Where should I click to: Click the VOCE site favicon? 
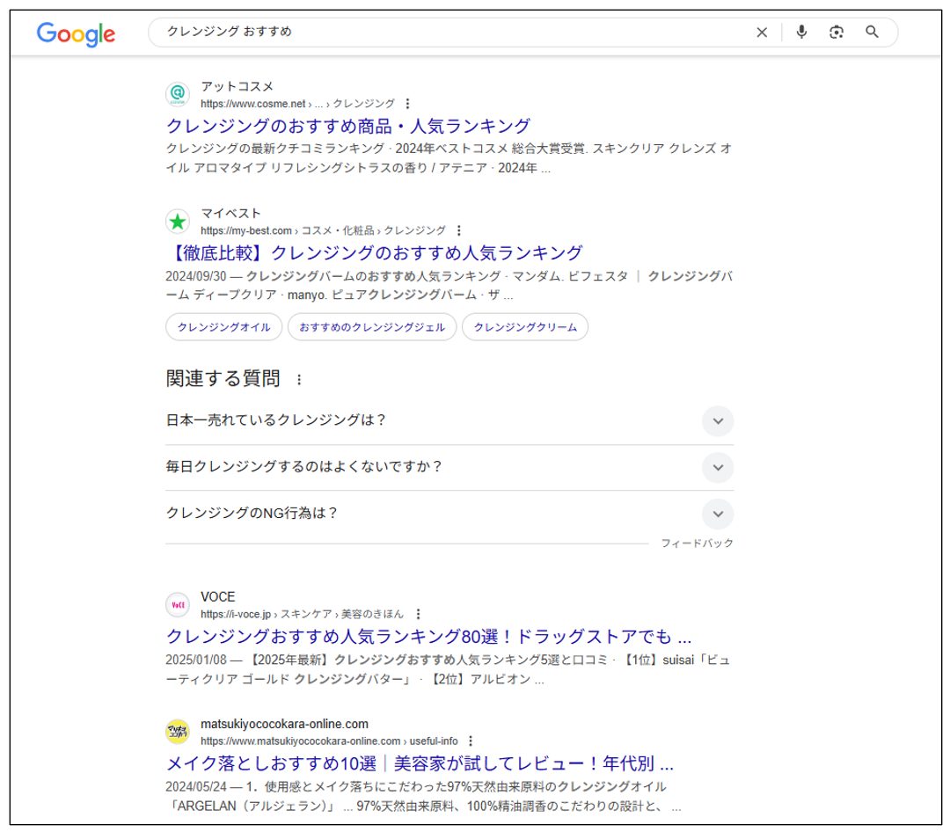(x=178, y=605)
